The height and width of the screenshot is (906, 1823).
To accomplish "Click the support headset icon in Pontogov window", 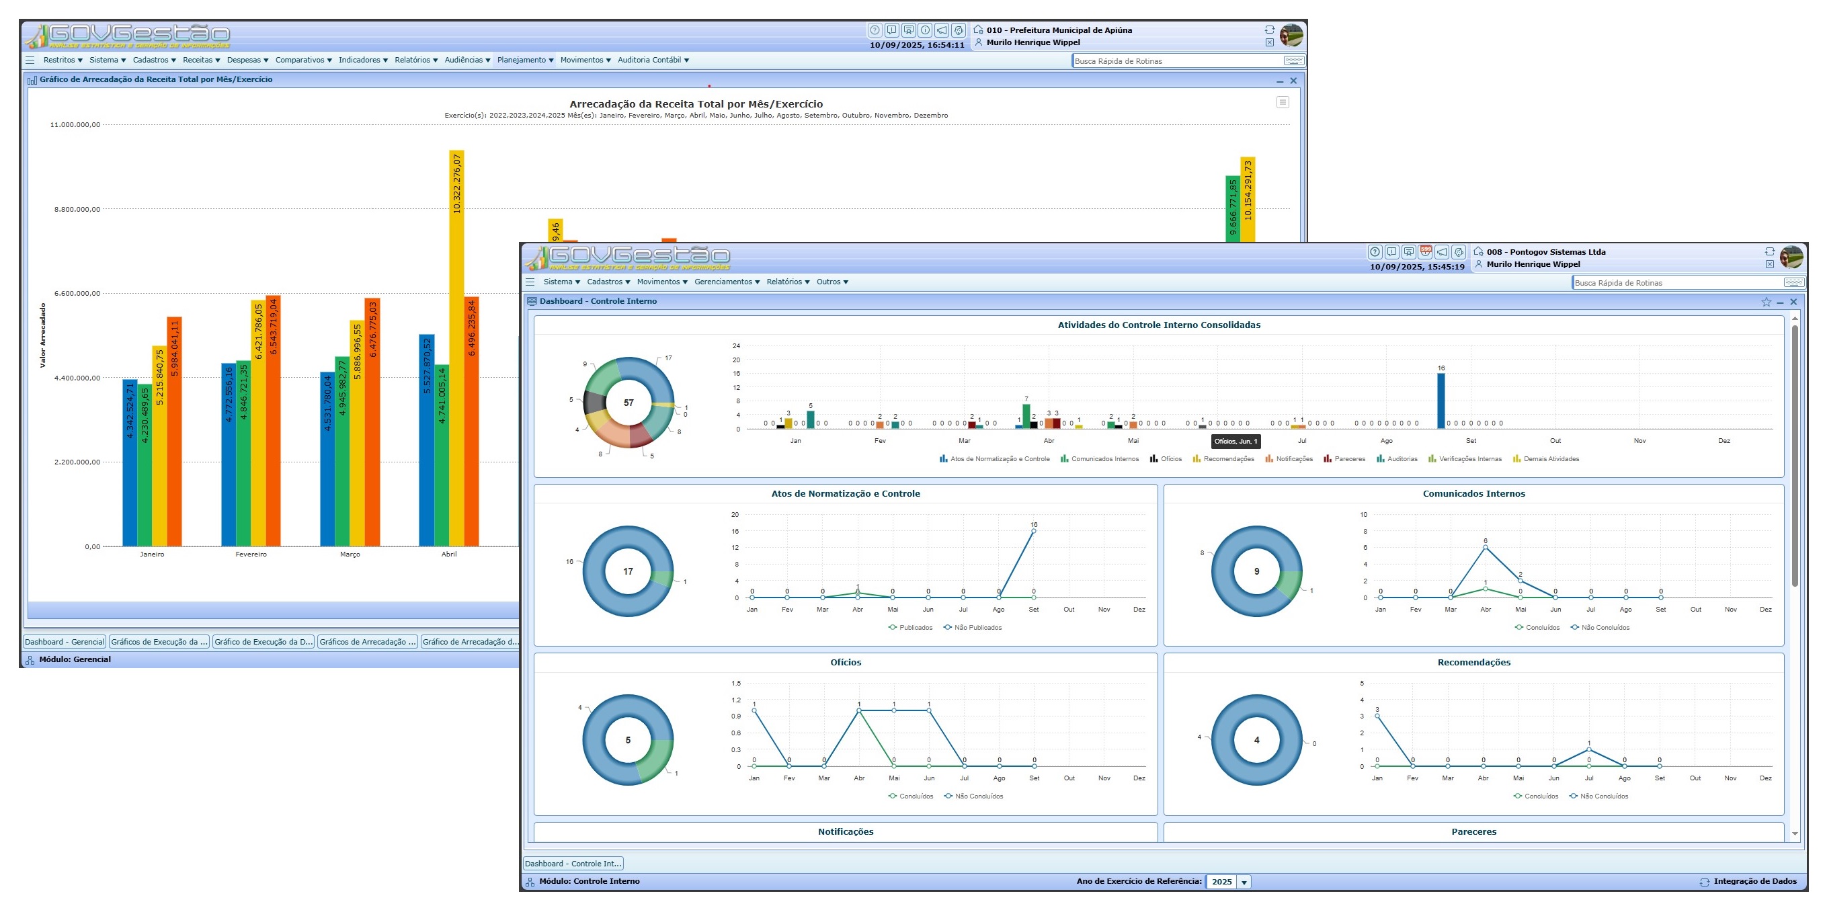I will click(x=1459, y=252).
